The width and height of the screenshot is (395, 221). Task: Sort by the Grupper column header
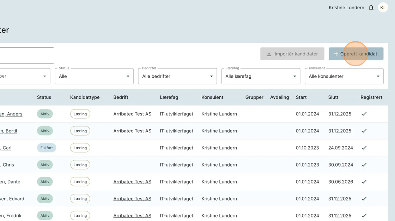click(x=254, y=97)
